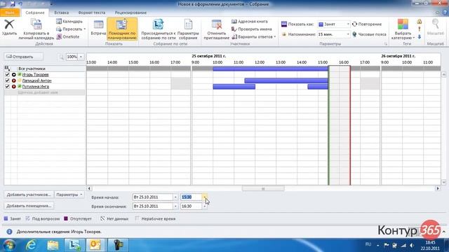This screenshot has width=449, height=252.
Task: Open the File tab
Action: [10, 13]
